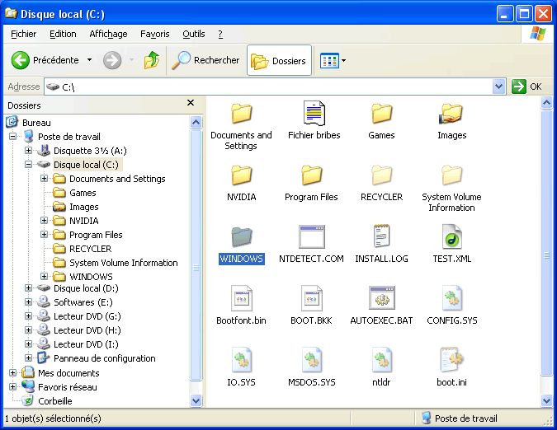Click the greyed Forward arrow button
Image resolution: width=557 pixels, height=430 pixels.
112,60
